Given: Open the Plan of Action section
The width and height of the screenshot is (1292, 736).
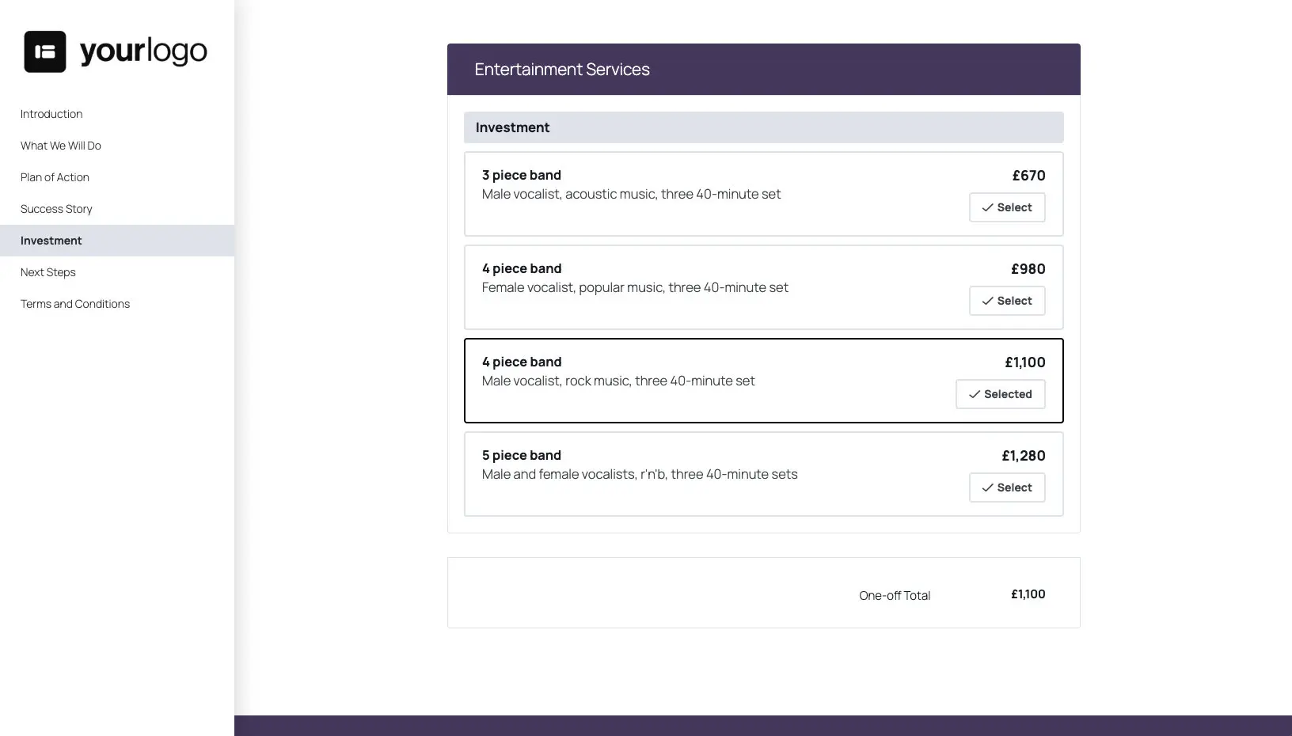Looking at the screenshot, I should pos(54,176).
